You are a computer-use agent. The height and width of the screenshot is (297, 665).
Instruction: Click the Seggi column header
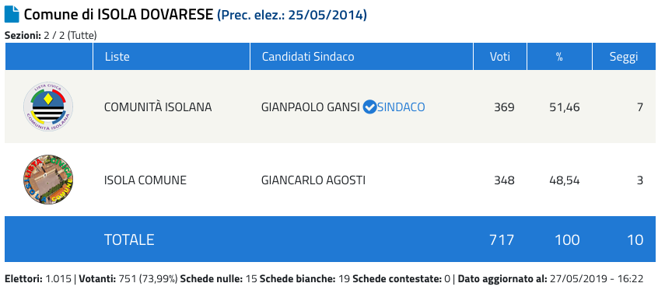click(624, 56)
